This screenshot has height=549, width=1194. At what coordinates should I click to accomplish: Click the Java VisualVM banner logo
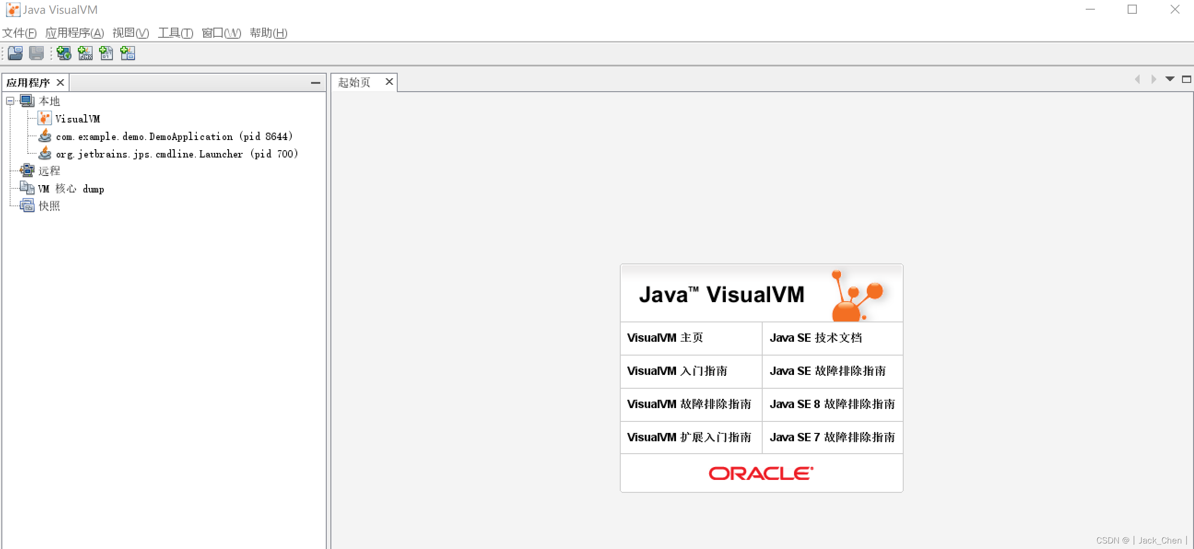pyautogui.click(x=761, y=293)
